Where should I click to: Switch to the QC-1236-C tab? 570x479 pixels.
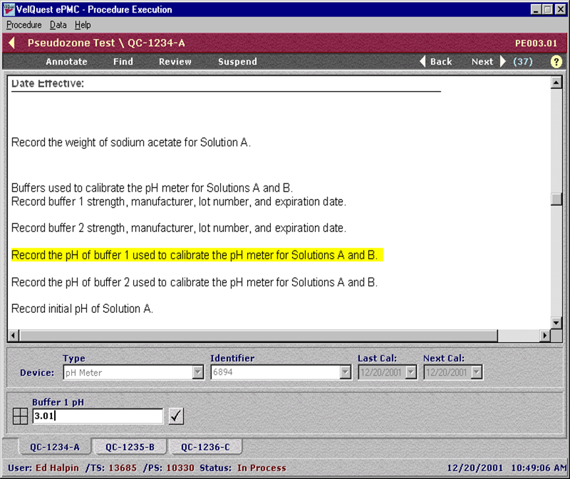pyautogui.click(x=205, y=447)
